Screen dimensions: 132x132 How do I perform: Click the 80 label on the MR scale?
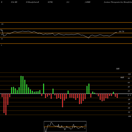pos(129,78)
